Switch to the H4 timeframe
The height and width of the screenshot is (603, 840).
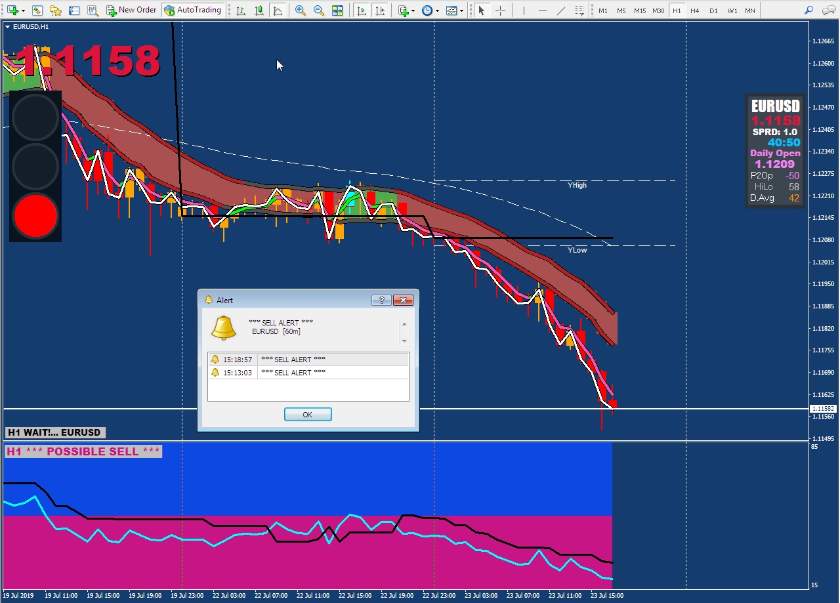click(x=695, y=11)
